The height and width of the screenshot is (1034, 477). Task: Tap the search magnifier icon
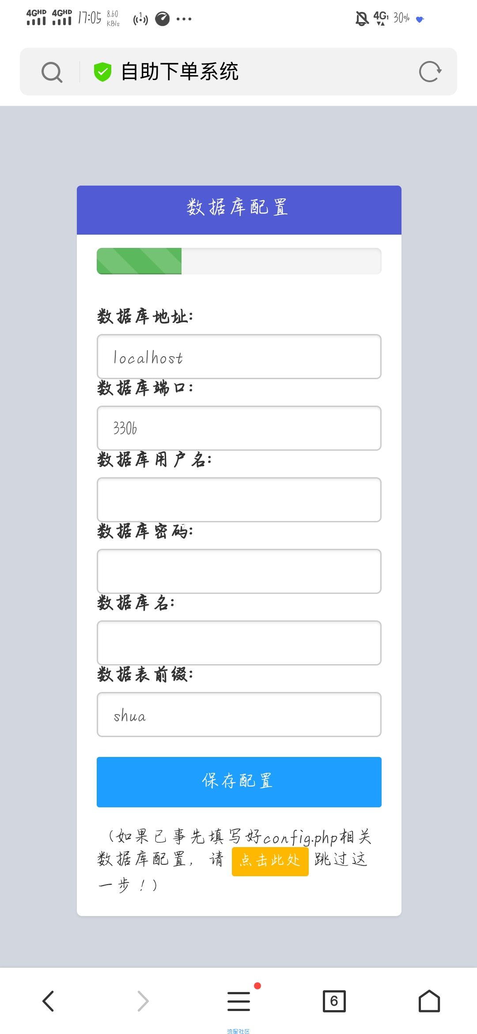[52, 72]
